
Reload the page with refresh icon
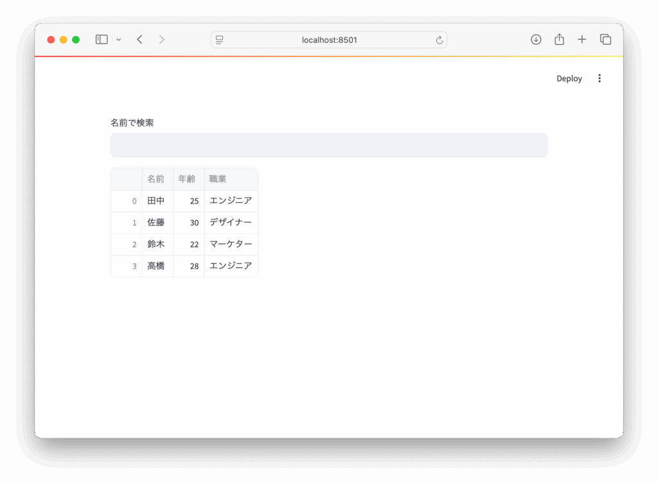(440, 40)
